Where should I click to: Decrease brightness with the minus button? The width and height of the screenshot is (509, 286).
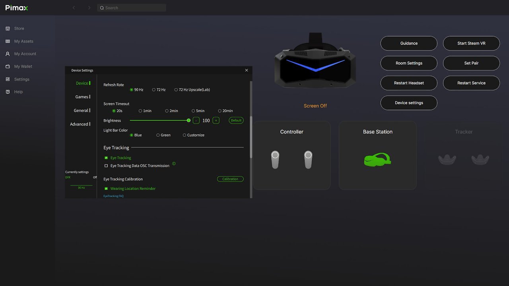coord(196,120)
